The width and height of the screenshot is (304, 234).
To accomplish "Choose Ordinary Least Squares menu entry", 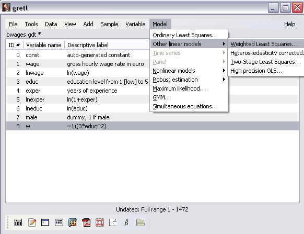I will point(189,35).
